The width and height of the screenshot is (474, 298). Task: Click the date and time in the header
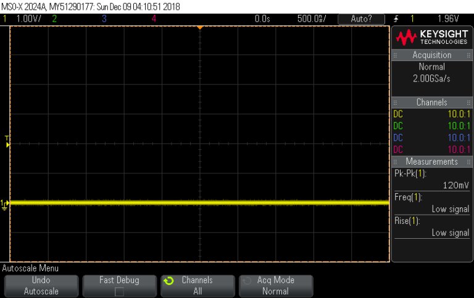pos(138,7)
